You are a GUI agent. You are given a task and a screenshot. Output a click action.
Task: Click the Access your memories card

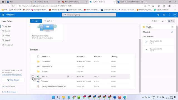pos(47,33)
